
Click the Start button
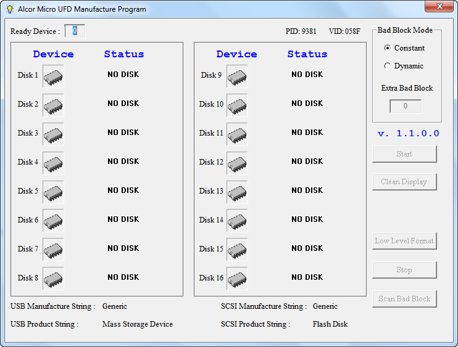point(404,154)
